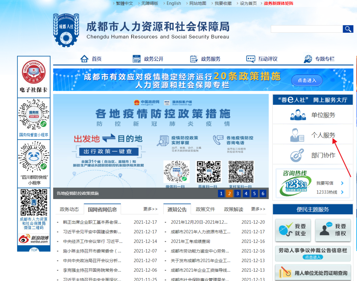Open news item 韩正出席企业职工基本养老保...

(92, 222)
